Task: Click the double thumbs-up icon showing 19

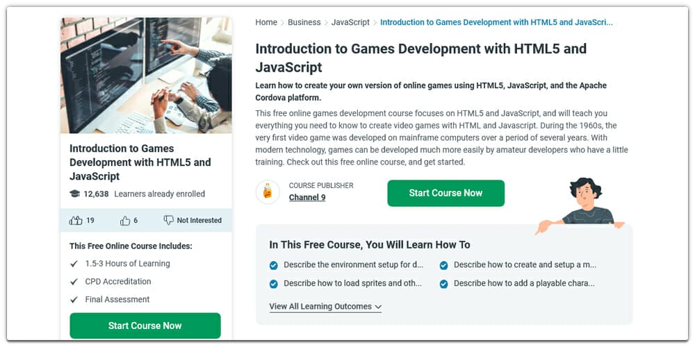Action: point(76,221)
